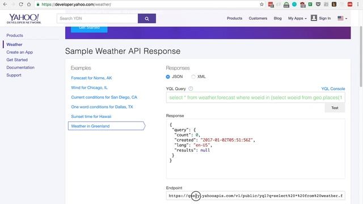Select Products in left sidebar

click(15, 35)
